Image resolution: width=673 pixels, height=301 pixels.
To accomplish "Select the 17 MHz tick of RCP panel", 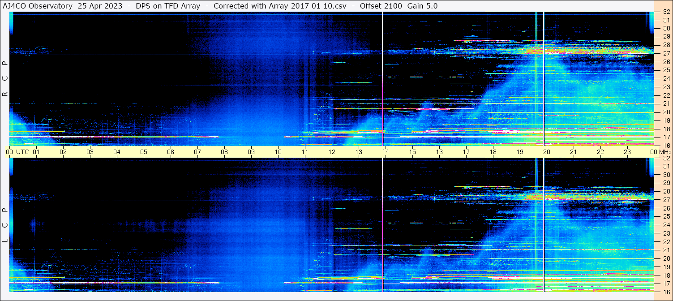I will [x=666, y=137].
